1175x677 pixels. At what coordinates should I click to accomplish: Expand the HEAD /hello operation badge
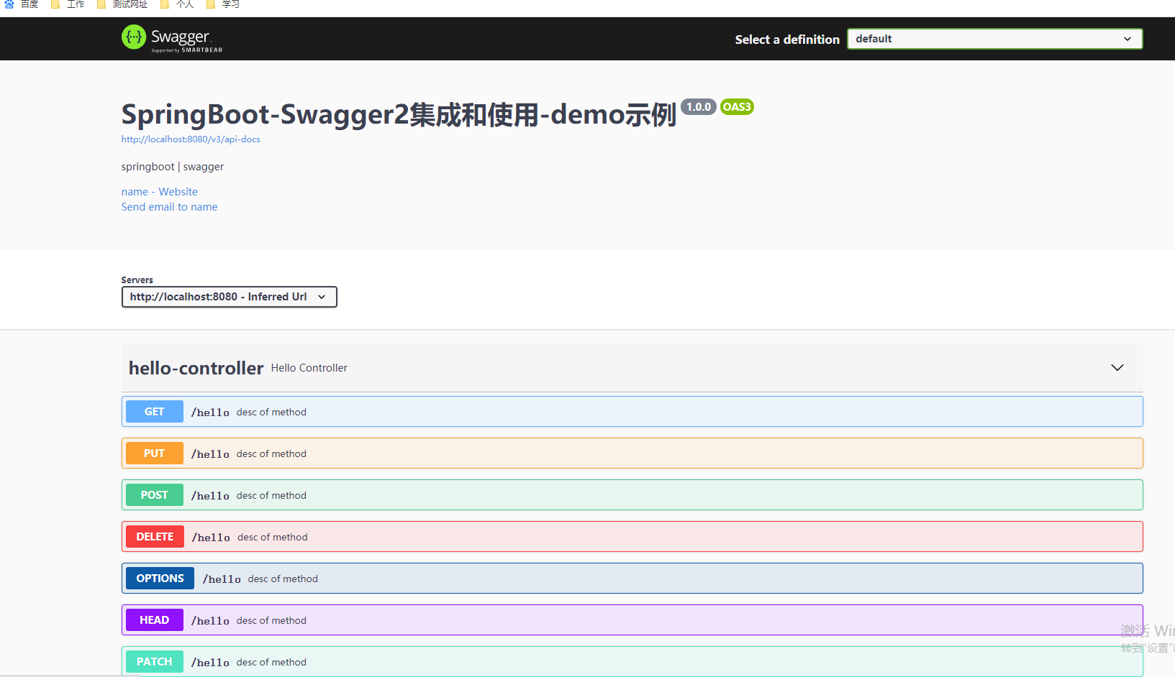click(x=154, y=620)
